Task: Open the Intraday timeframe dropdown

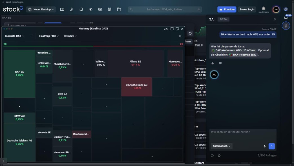Action: (x=70, y=36)
